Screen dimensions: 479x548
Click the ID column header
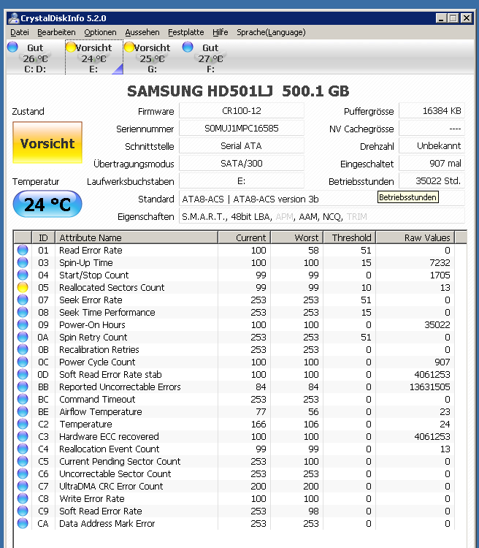43,237
